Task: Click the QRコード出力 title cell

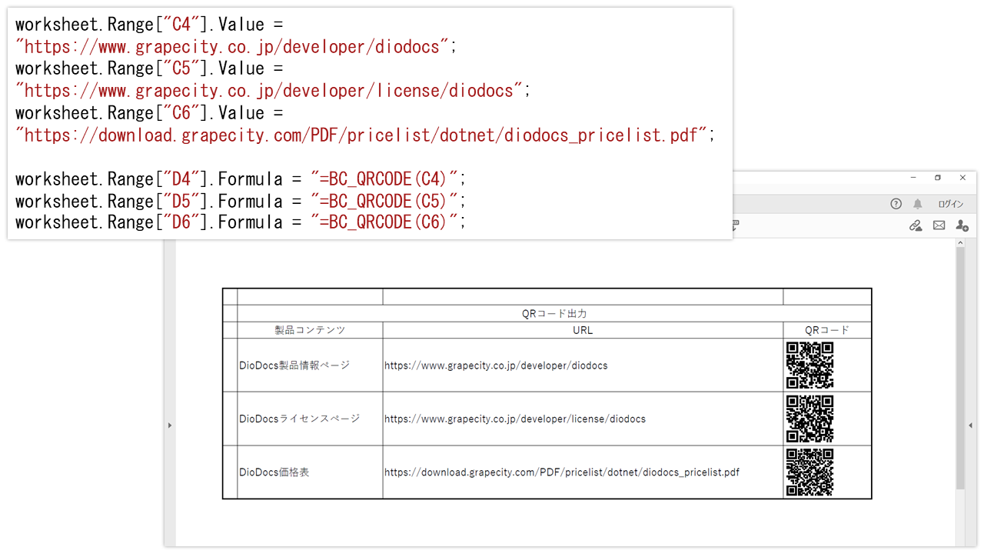Action: pyautogui.click(x=554, y=314)
